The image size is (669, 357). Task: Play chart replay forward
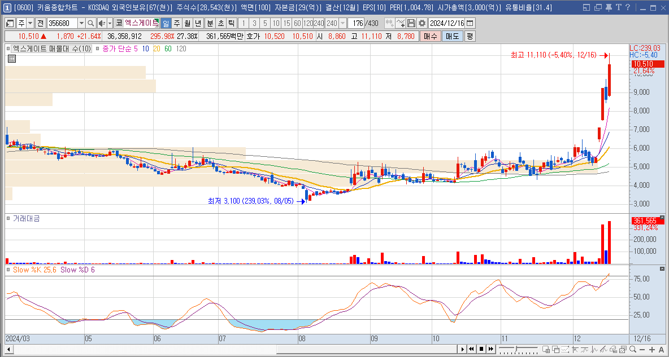click(463, 349)
